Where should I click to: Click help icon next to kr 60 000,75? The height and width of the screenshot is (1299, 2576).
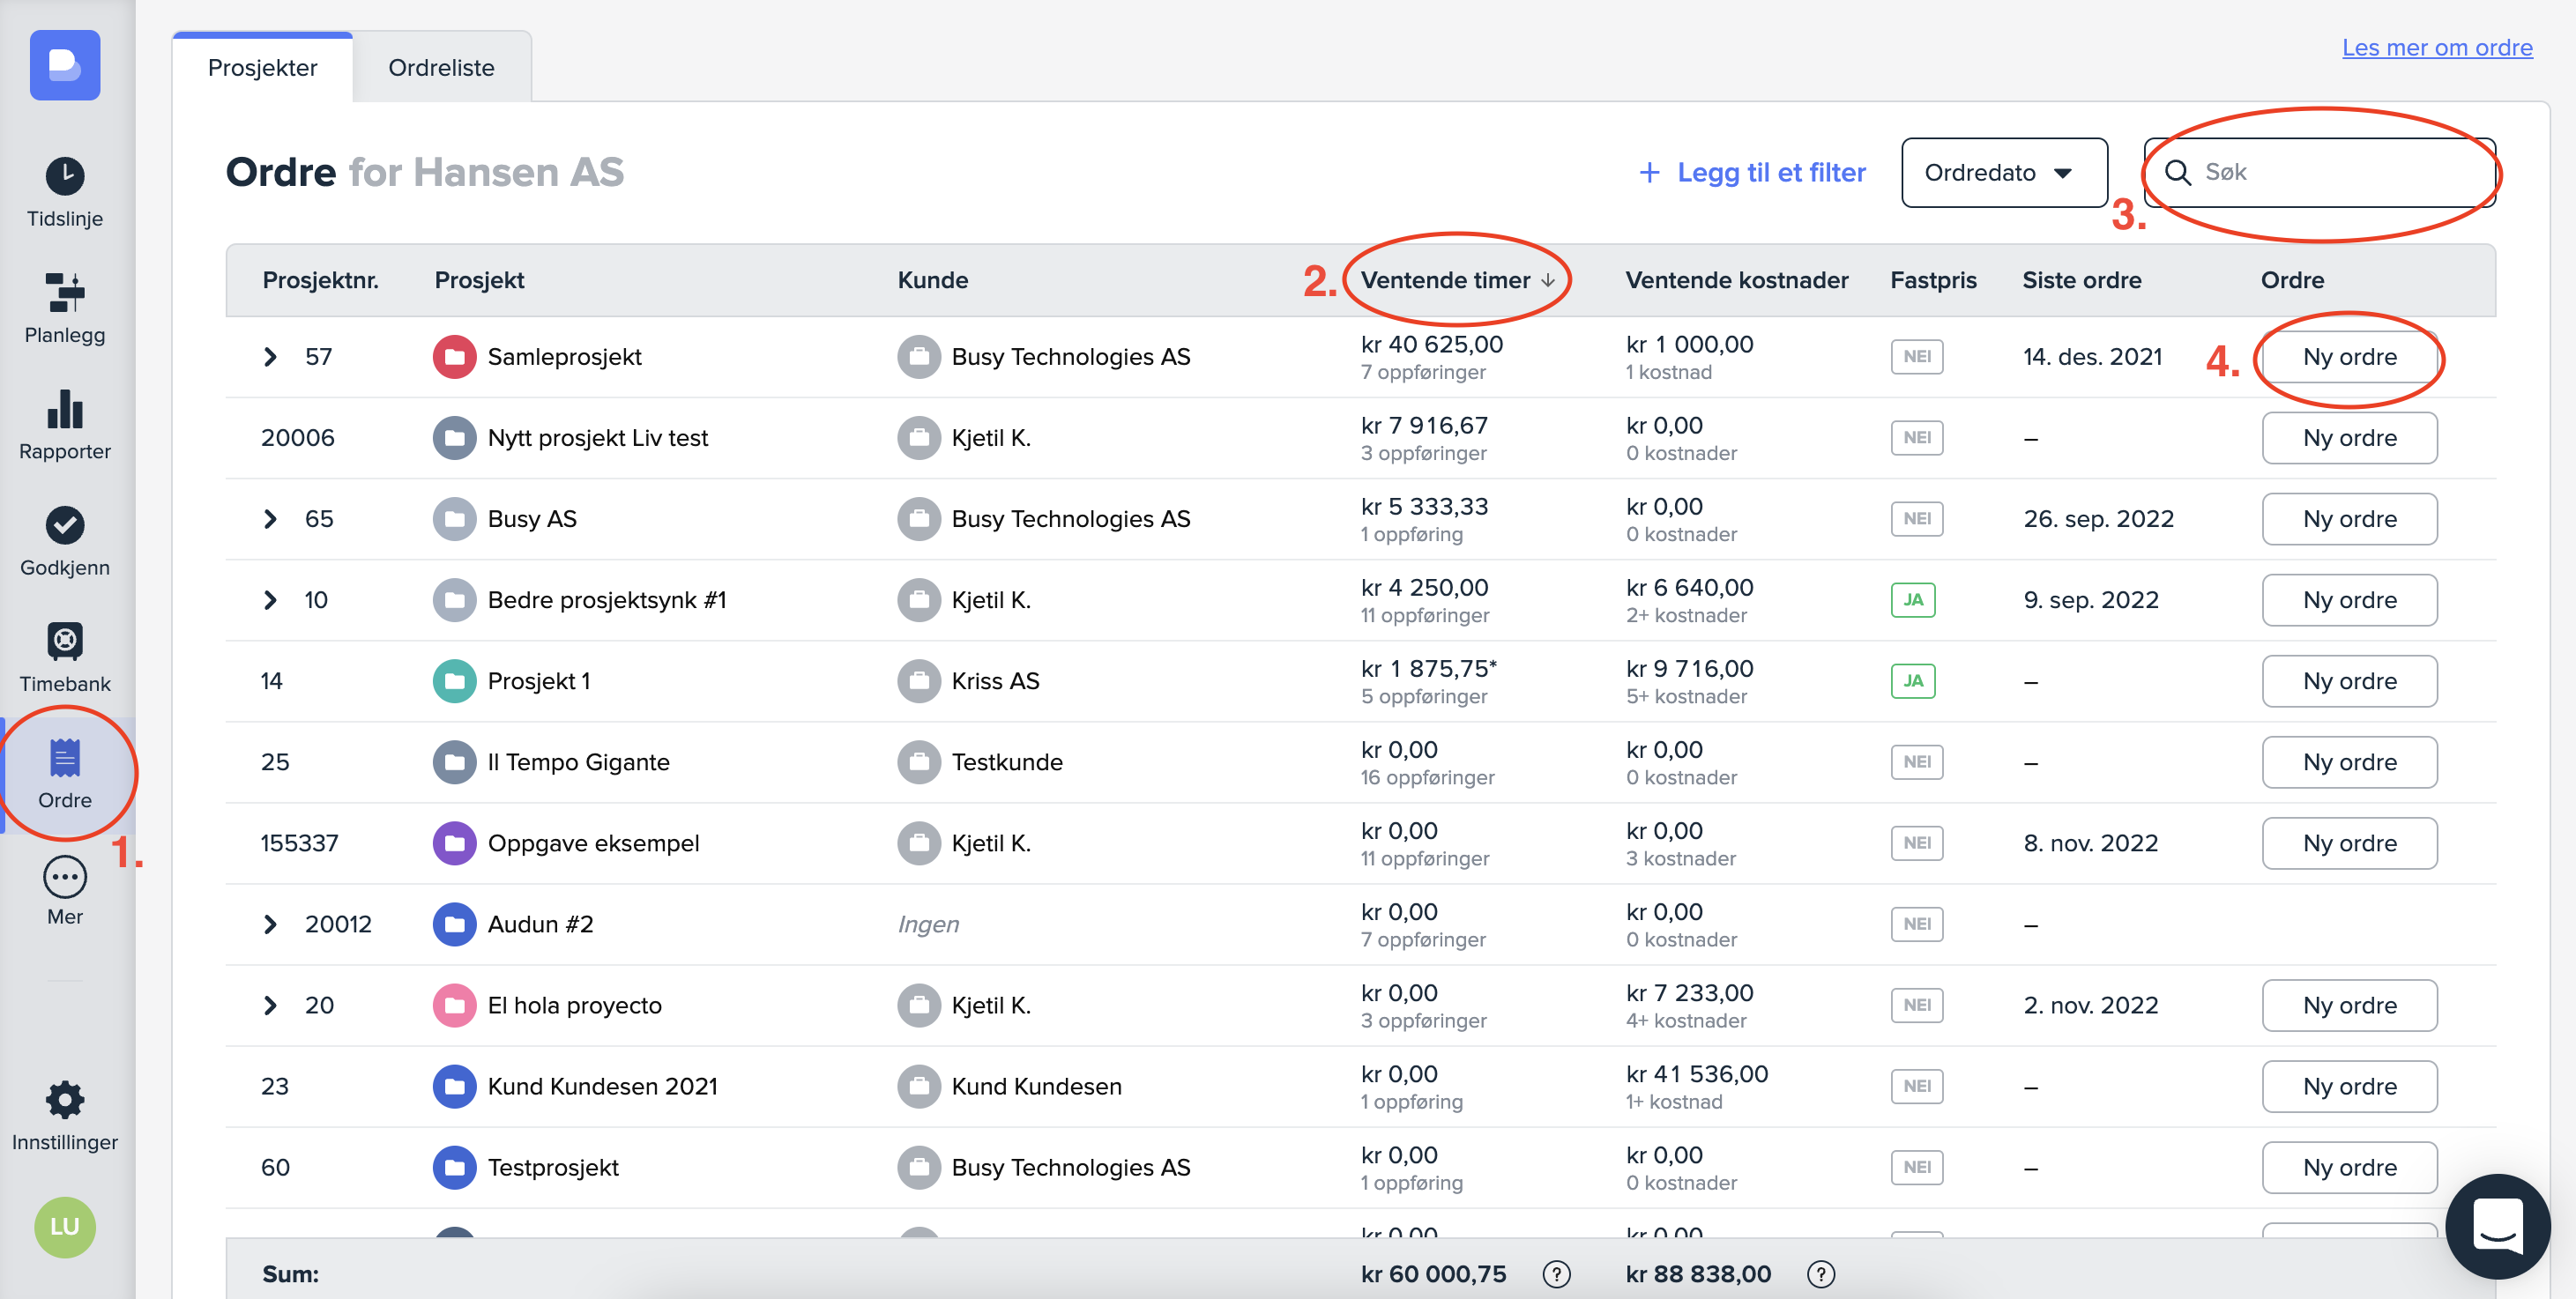coord(1556,1274)
